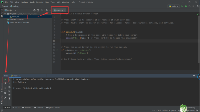This screenshot has width=200, height=112.
Task: Toggle soft-wrap in the Run console
Action: [x=10, y=87]
